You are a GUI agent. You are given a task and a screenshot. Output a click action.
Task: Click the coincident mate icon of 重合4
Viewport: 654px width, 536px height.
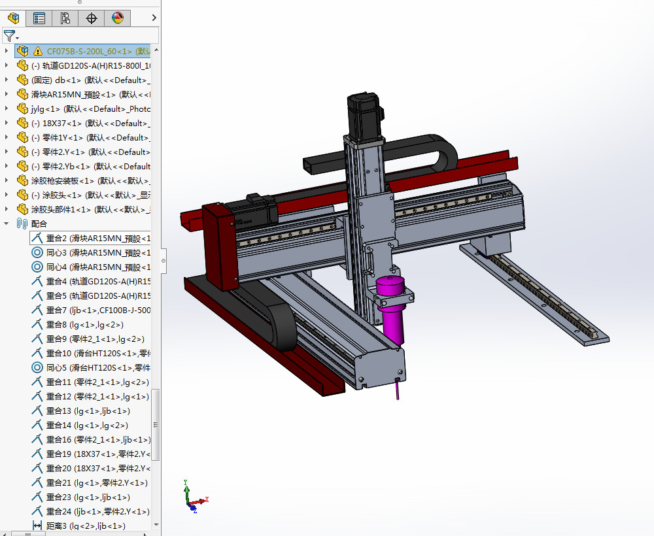(x=37, y=281)
